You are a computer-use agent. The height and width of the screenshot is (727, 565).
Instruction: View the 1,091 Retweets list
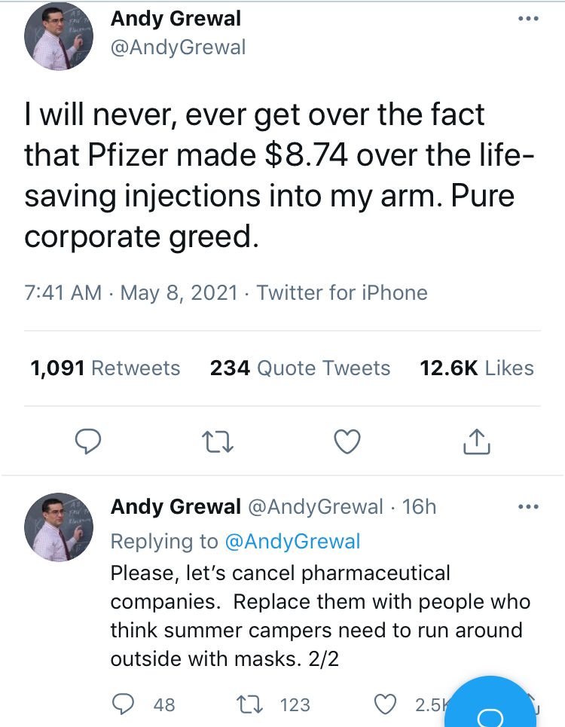tap(105, 368)
